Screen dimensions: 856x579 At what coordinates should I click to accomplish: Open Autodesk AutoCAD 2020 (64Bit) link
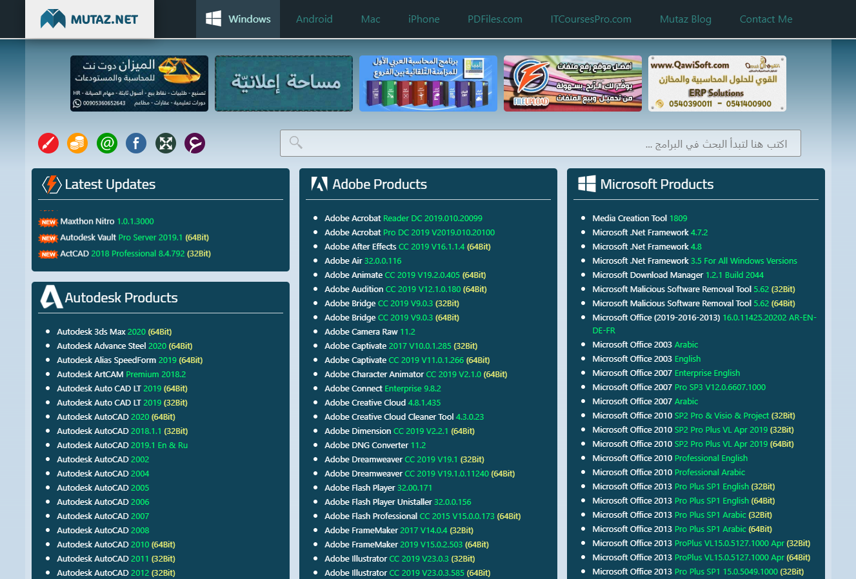[116, 417]
